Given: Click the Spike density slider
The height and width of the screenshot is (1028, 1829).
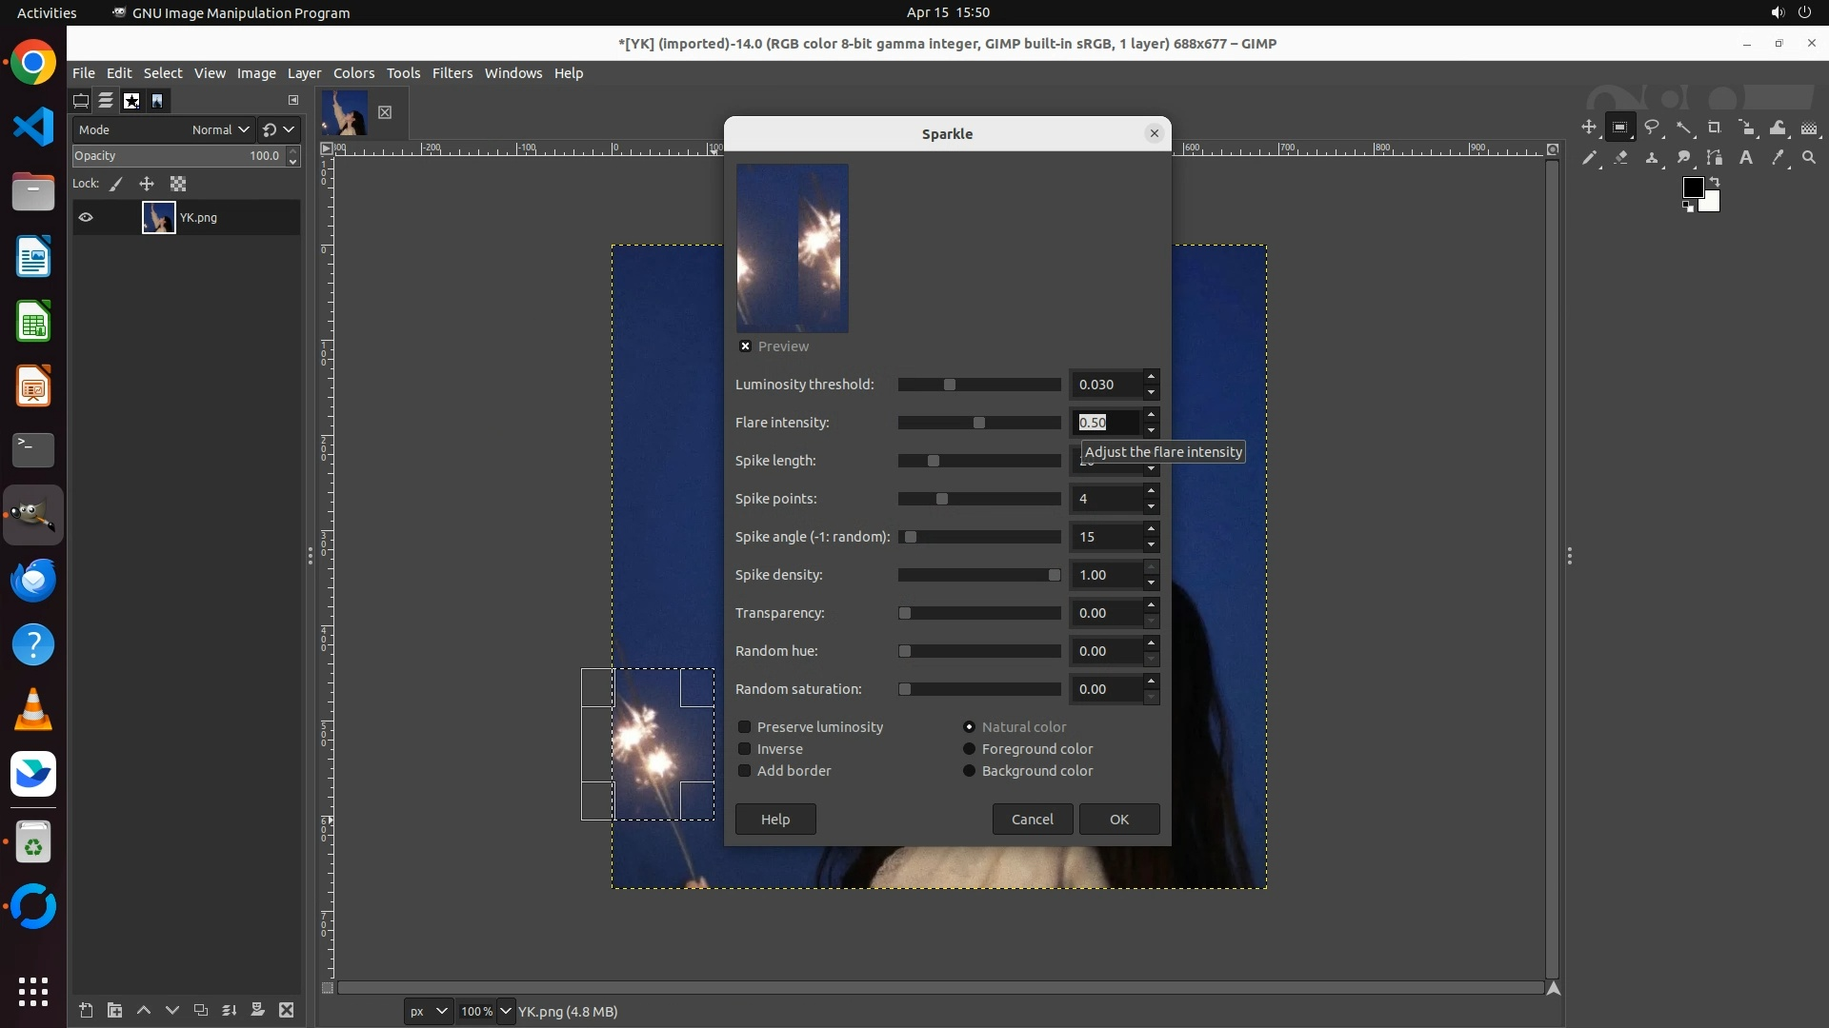Looking at the screenshot, I should click(978, 575).
